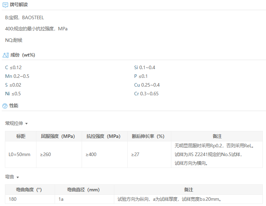Click the Cr 0.3~0.65 composition value
This screenshot has width=266, height=206.
[146, 94]
